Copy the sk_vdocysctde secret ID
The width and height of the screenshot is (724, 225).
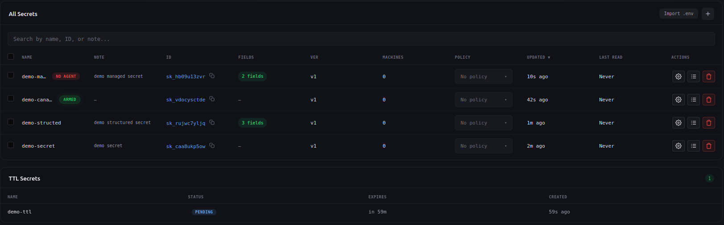click(212, 99)
